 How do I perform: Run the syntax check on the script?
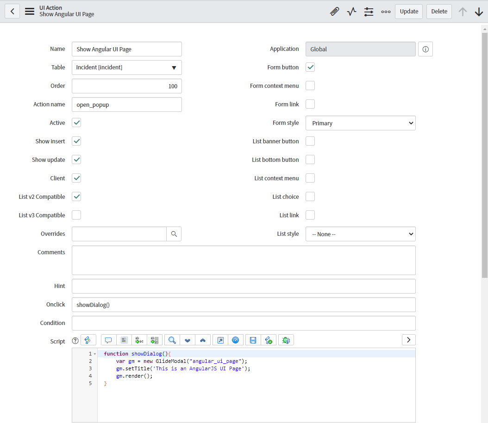point(269,340)
